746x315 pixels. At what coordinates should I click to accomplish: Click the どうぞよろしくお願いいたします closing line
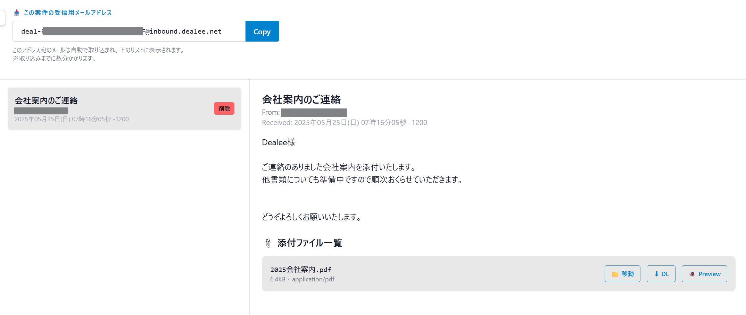pyautogui.click(x=312, y=217)
